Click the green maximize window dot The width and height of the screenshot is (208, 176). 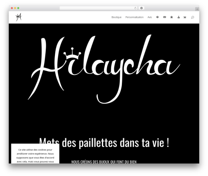pos(18,8)
